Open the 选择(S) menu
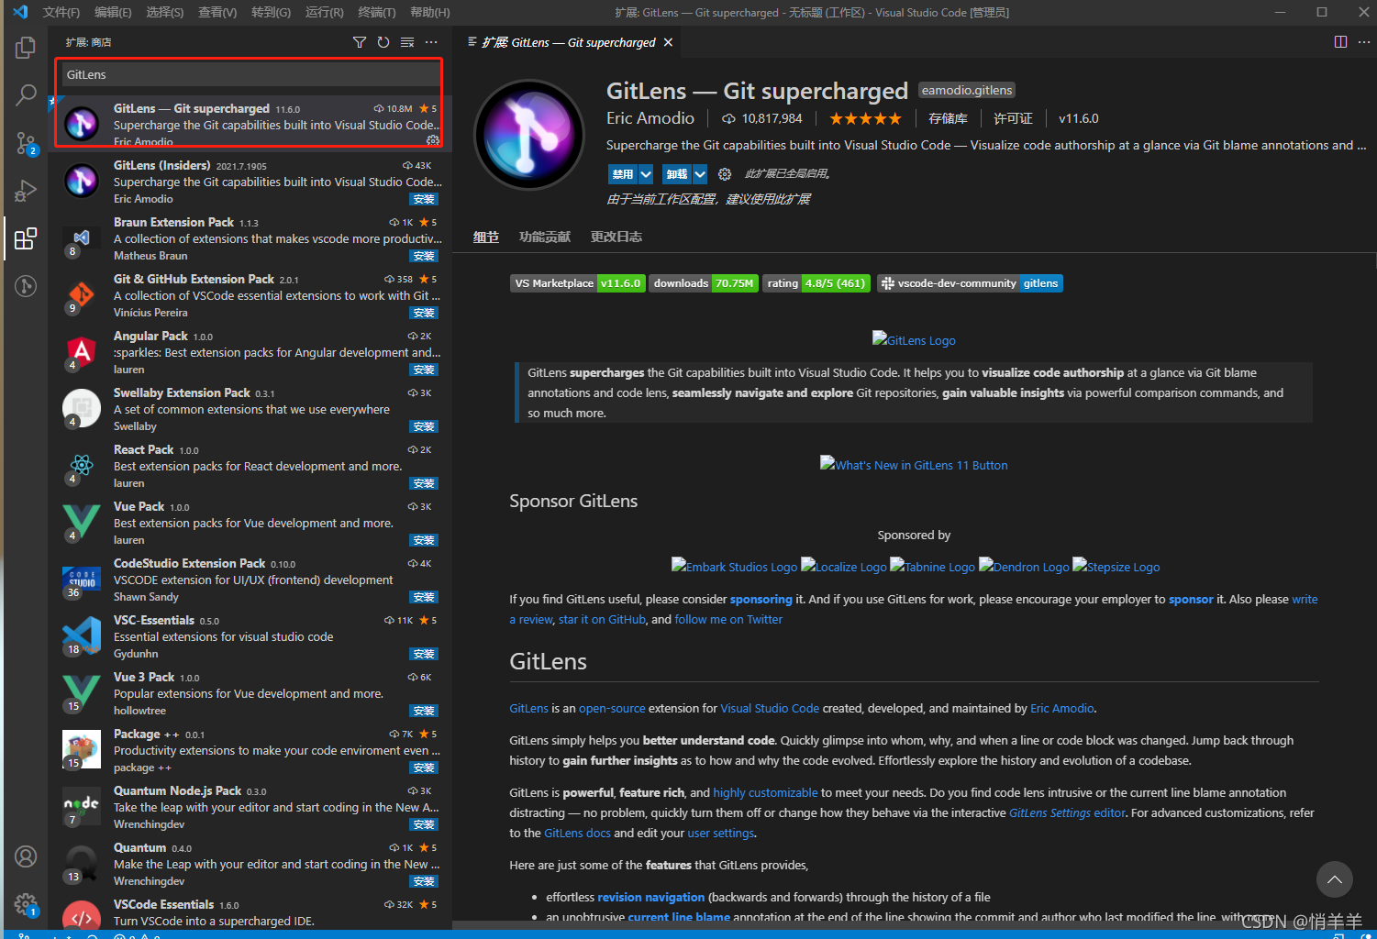Viewport: 1377px width, 939px height. pyautogui.click(x=165, y=12)
